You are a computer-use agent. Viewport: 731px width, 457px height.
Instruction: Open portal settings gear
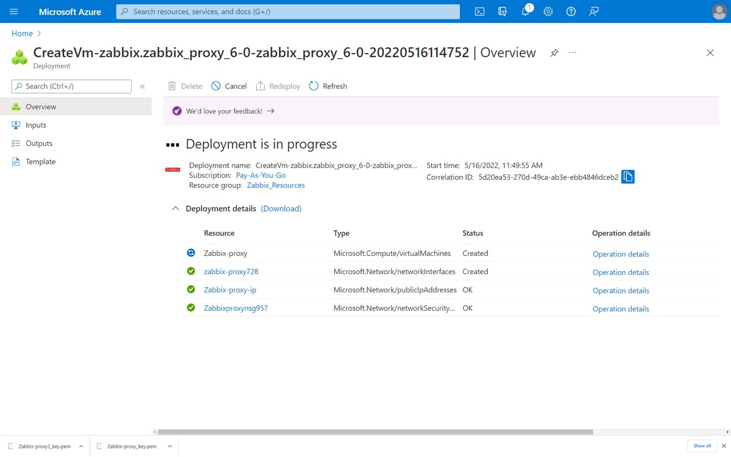(x=548, y=12)
